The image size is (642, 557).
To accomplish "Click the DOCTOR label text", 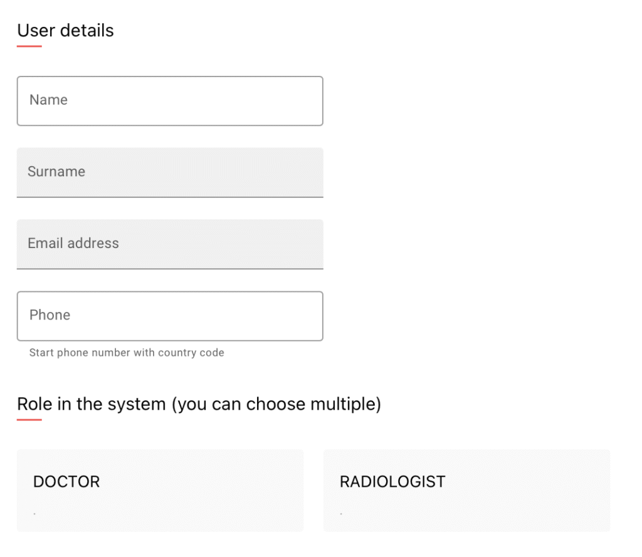I will tap(66, 482).
